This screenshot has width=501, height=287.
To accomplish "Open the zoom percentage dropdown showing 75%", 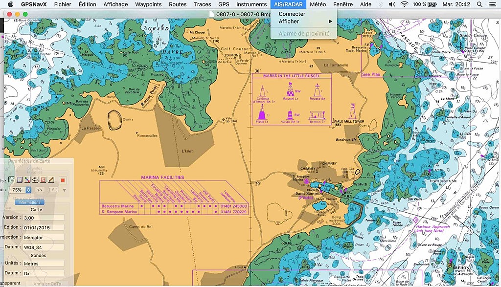I will (x=20, y=190).
